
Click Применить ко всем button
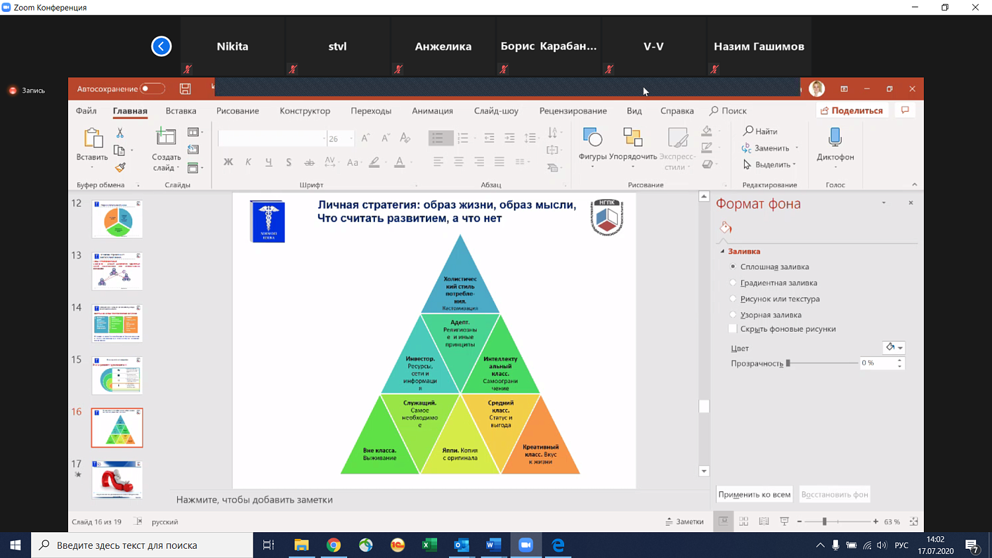point(755,495)
